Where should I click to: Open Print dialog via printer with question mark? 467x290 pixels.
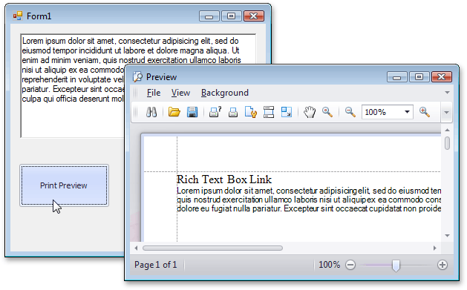point(215,112)
